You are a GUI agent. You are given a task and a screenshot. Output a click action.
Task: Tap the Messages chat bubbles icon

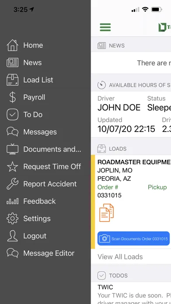tap(12, 132)
